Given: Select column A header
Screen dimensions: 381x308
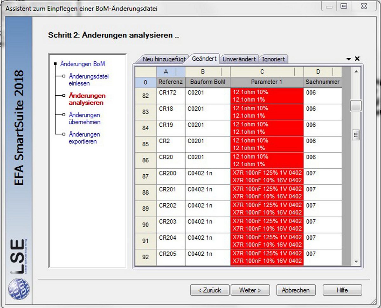Looking at the screenshot, I should (170, 72).
